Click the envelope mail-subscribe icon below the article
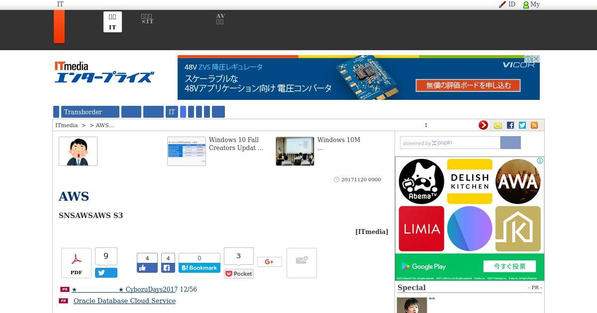This screenshot has height=313, width=597. tap(301, 263)
